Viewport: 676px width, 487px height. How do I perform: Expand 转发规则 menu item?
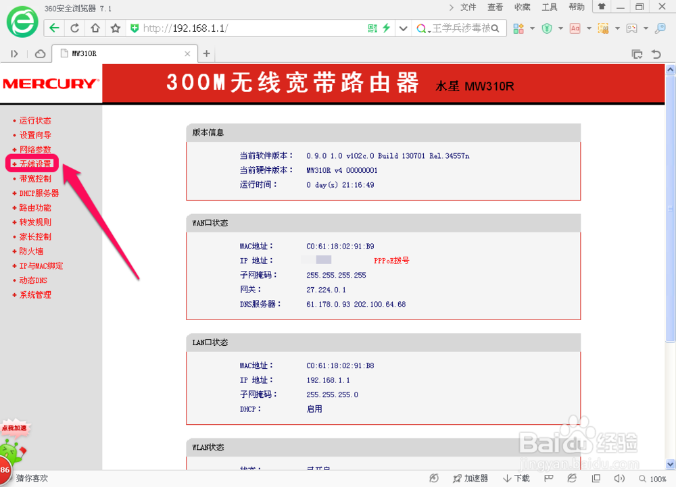click(x=35, y=222)
